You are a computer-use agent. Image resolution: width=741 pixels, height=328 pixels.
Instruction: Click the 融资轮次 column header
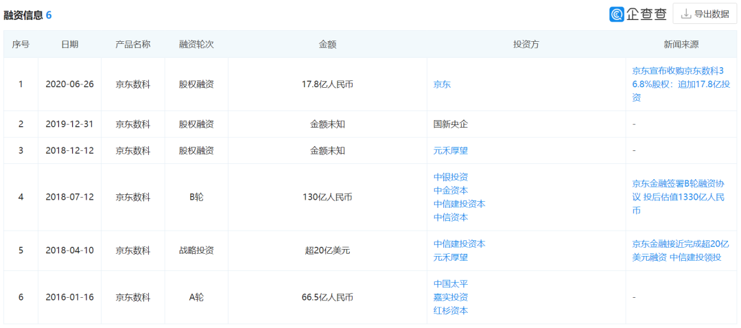point(196,45)
